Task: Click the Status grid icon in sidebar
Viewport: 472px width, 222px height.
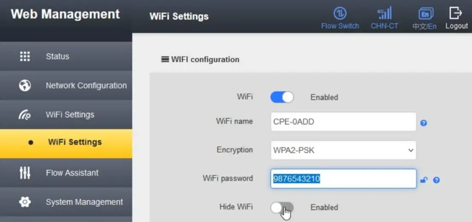Action: coord(25,56)
